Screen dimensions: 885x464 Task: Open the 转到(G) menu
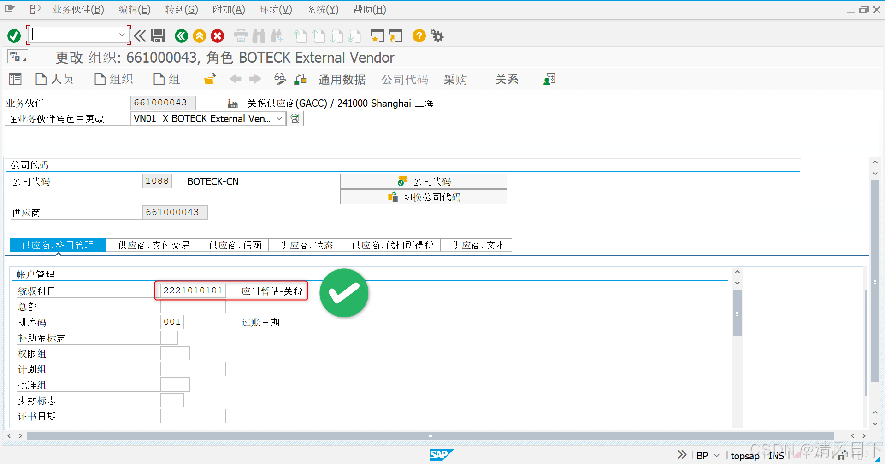coord(182,9)
